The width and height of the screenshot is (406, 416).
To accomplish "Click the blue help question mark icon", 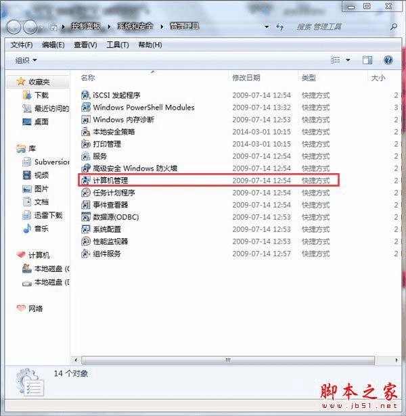I will point(388,60).
